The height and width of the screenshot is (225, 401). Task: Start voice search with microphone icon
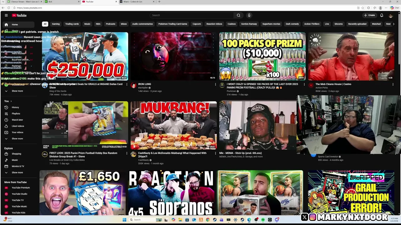[x=249, y=15]
